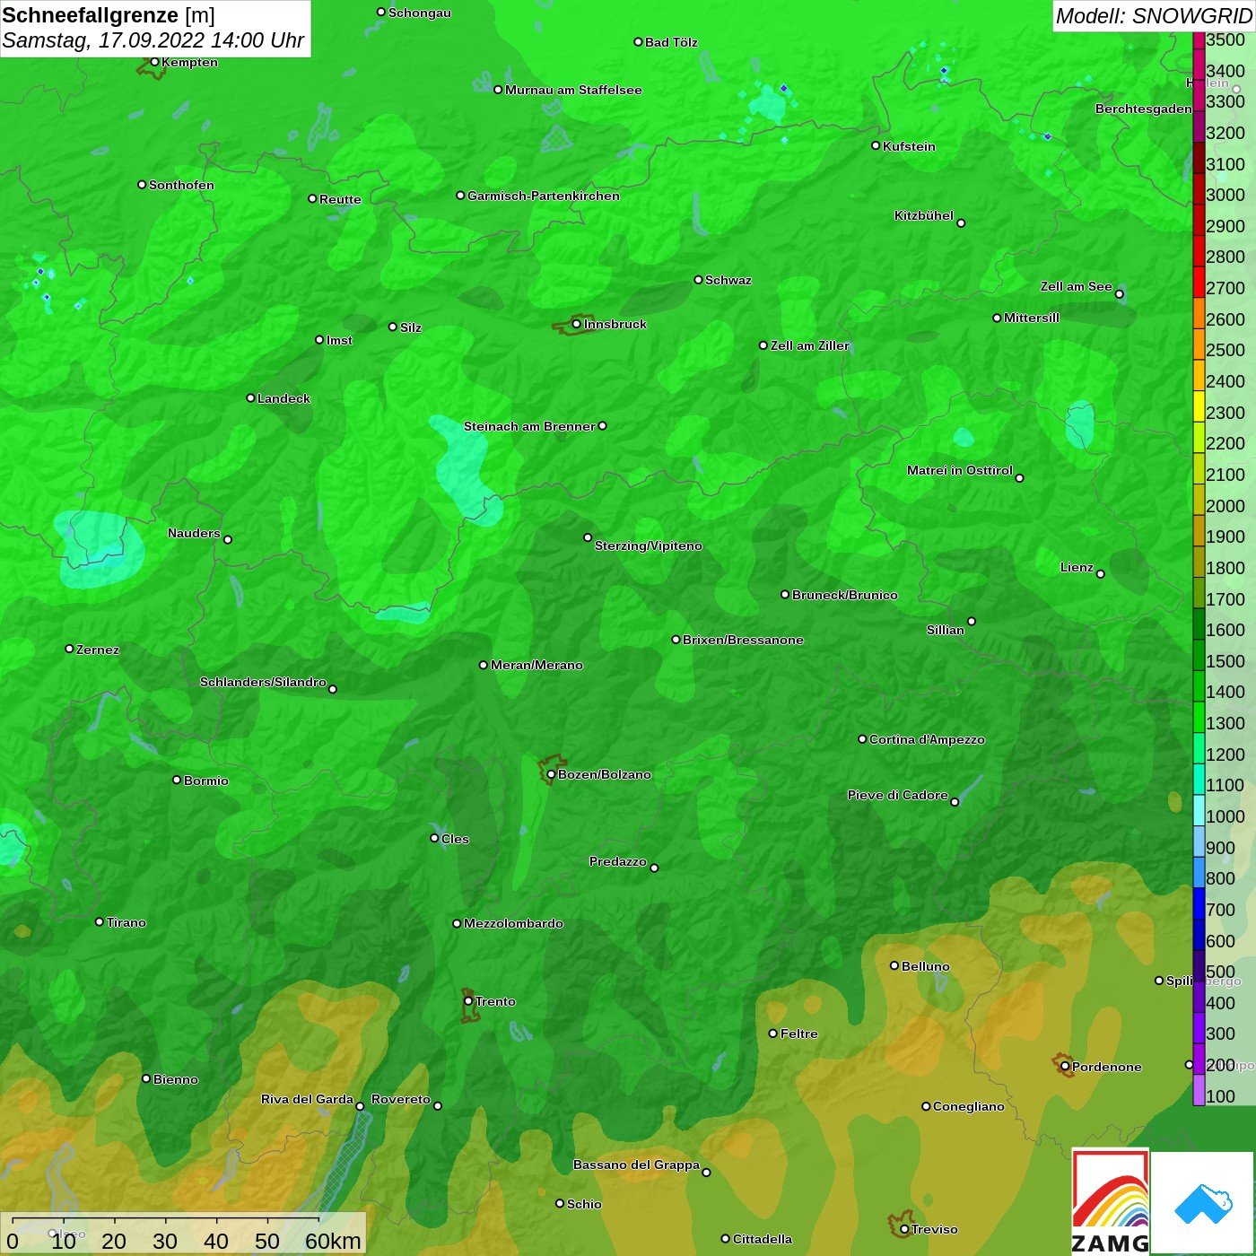1256x1256 pixels.
Task: Click the Conegliano label
Action: click(969, 1106)
